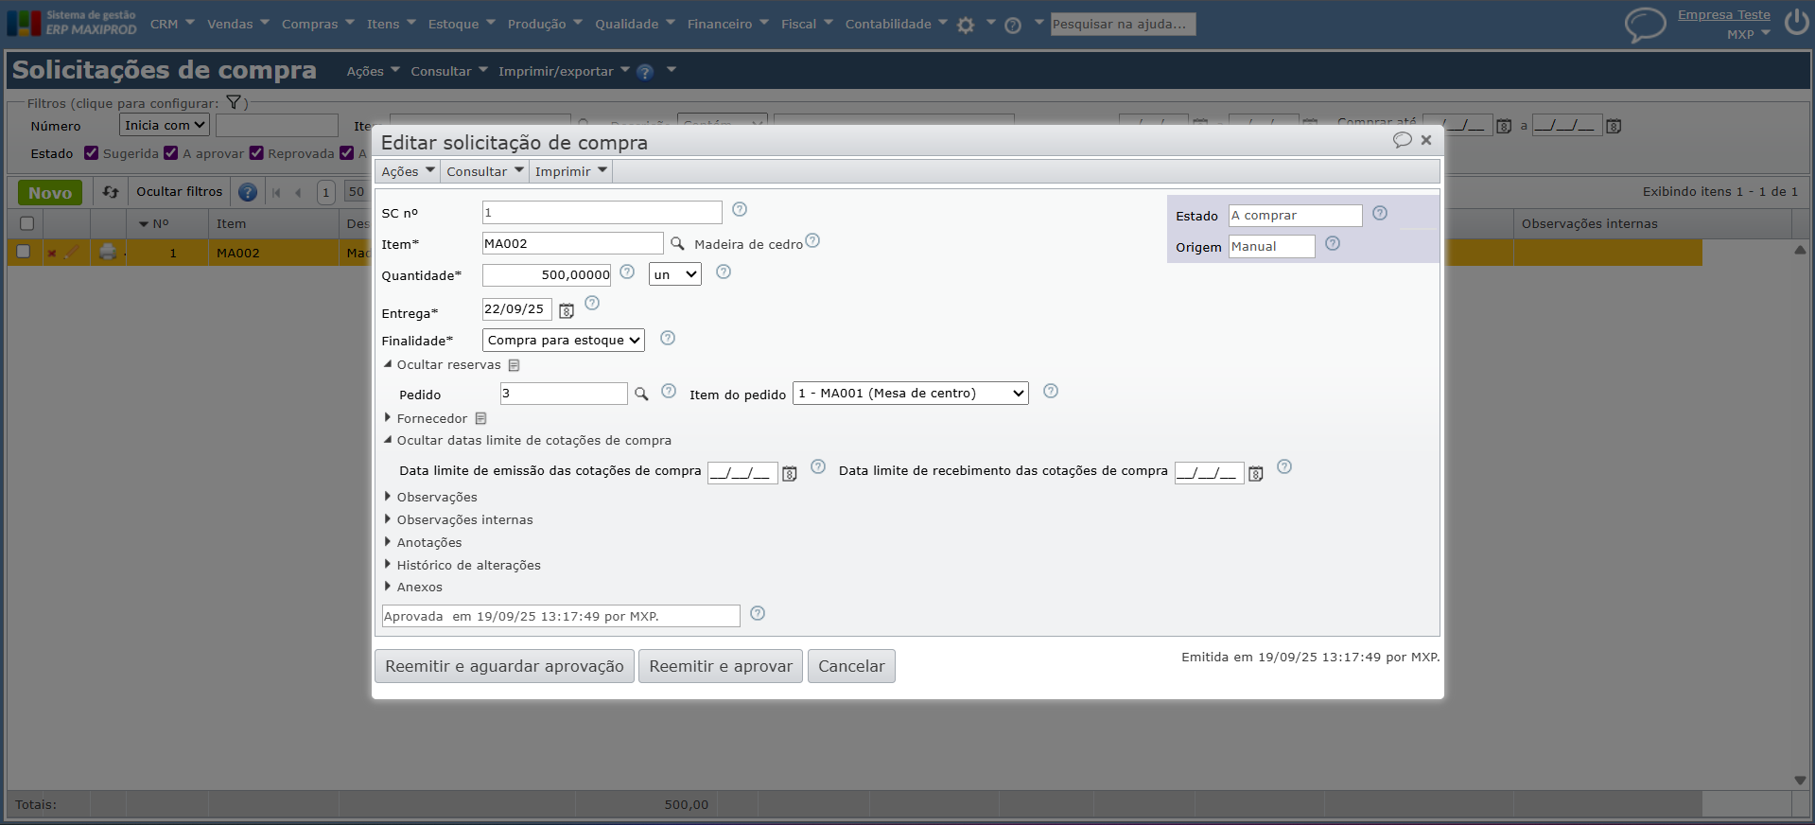The width and height of the screenshot is (1815, 825).
Task: Open the settings gear in the top menu
Action: pyautogui.click(x=966, y=26)
